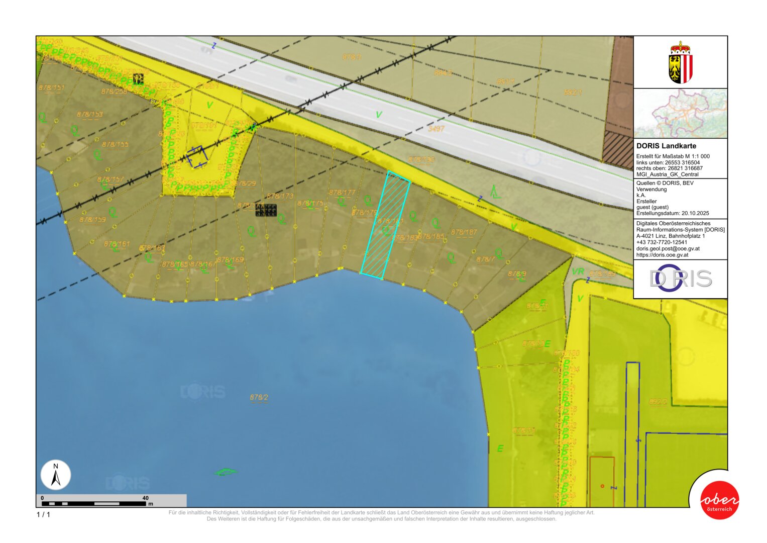The width and height of the screenshot is (767, 543).
Task: Click the small black tree symbol near 878/258
Action: tap(138, 78)
